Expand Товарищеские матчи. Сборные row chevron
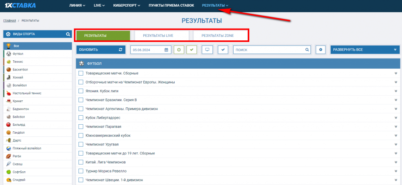The image size is (402, 185). [x=396, y=73]
